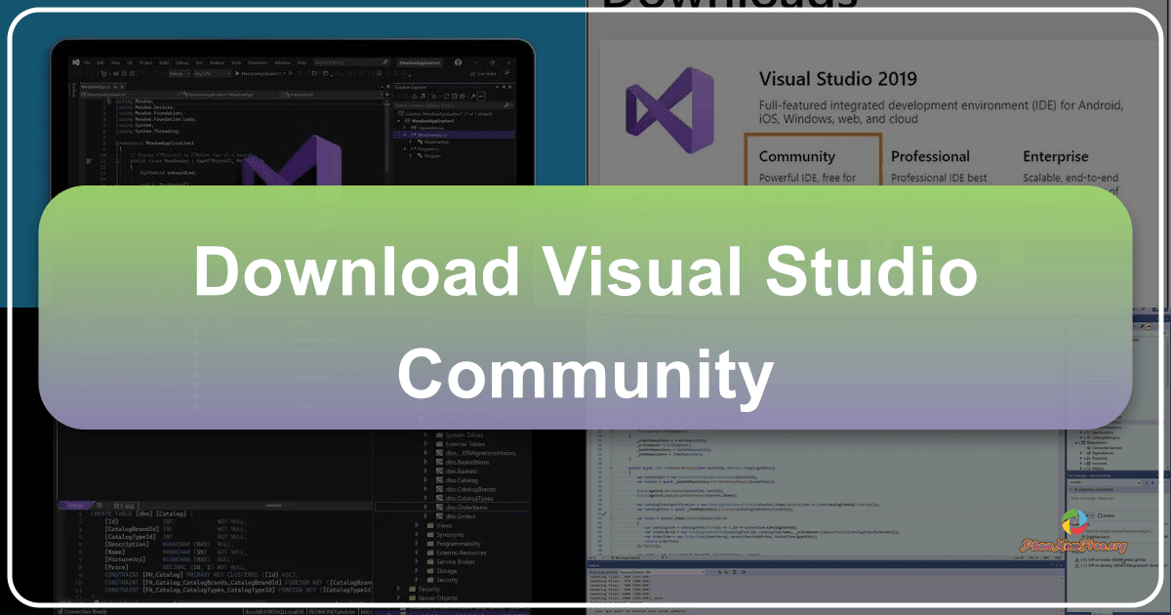The height and width of the screenshot is (615, 1171).
Task: Expand the Views folder in the object explorer
Action: [x=416, y=525]
